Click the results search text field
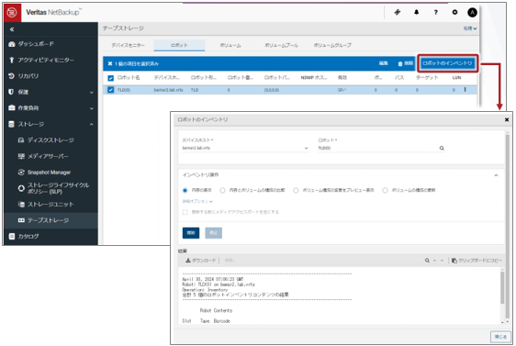The image size is (516, 346). point(322,261)
